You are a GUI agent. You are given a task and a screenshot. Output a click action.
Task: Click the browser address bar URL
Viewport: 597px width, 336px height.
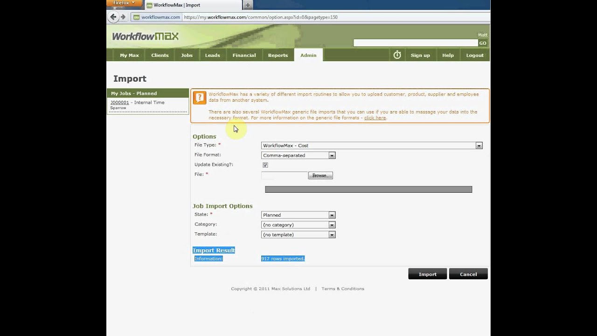260,17
